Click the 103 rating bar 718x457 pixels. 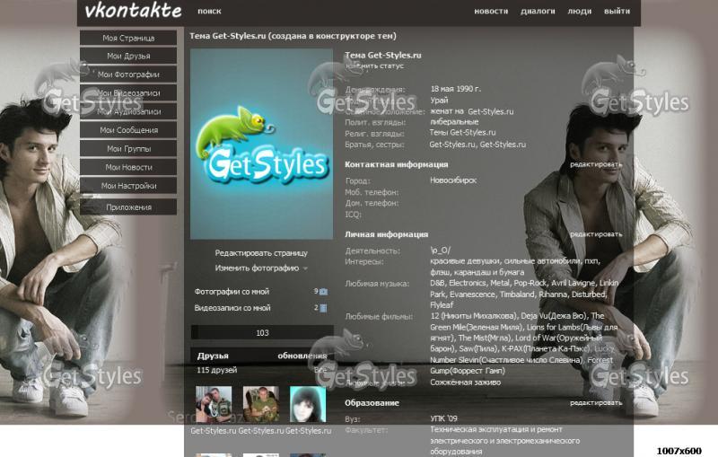pyautogui.click(x=262, y=333)
